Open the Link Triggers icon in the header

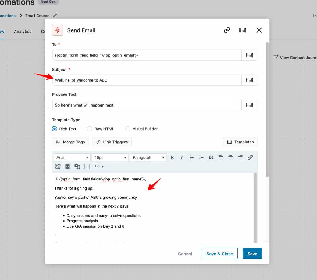(x=226, y=30)
